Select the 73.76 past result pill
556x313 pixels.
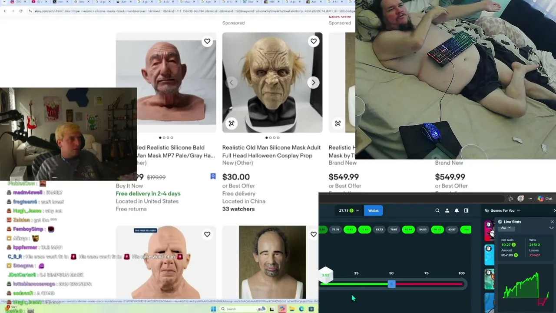(x=335, y=230)
